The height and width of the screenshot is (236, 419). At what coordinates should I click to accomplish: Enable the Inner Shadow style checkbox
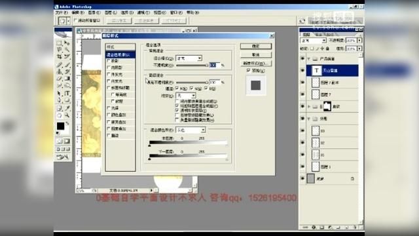[x=109, y=68]
